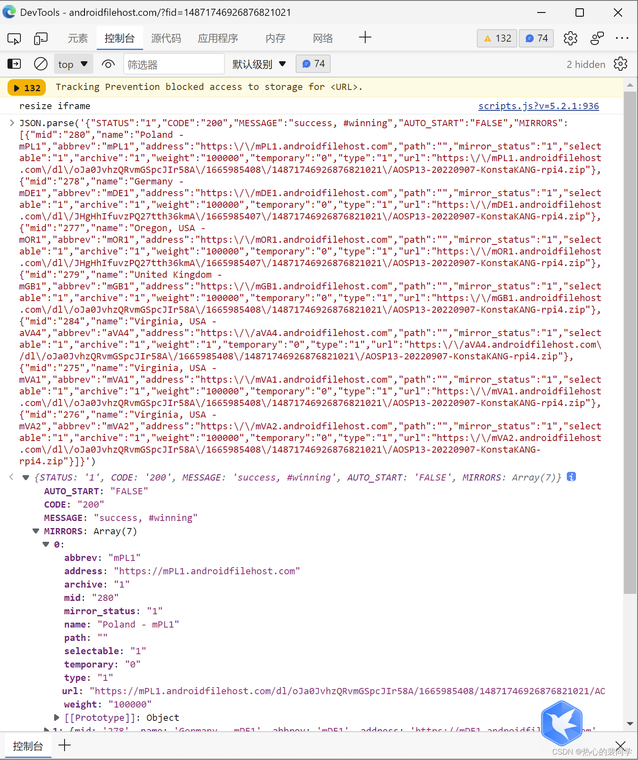Click the 筛选器 filter input field

(174, 64)
